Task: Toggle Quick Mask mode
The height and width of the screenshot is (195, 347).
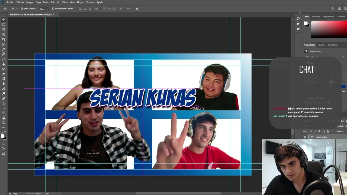Action: tap(4, 143)
